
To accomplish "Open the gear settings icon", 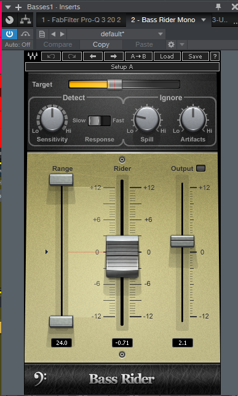I will pos(171,45).
